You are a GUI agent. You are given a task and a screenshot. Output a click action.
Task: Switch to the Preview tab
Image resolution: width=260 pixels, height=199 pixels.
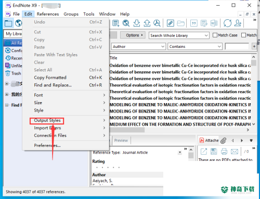(x=121, y=140)
